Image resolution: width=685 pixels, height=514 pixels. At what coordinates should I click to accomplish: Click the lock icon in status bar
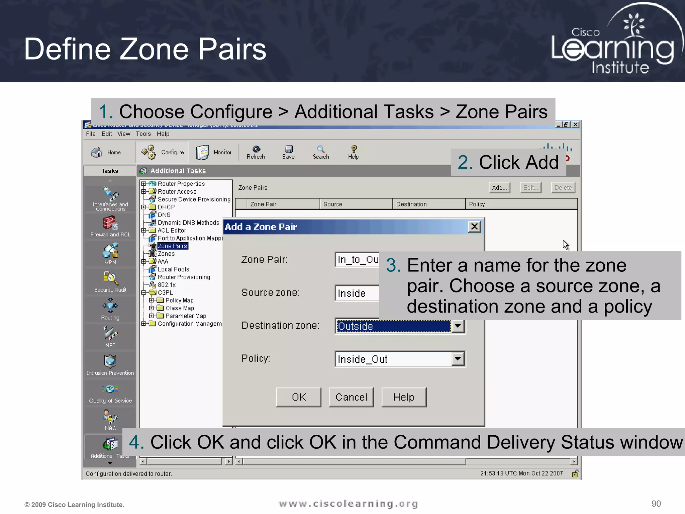pyautogui.click(x=575, y=474)
